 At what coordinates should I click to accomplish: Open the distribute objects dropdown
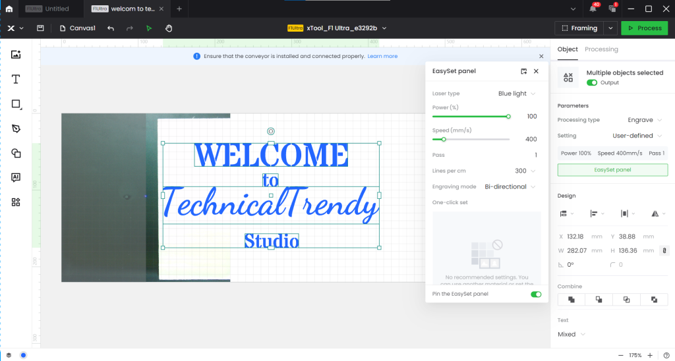tap(628, 213)
